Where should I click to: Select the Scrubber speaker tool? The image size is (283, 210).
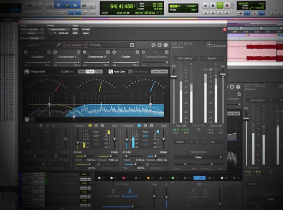[x=84, y=6]
